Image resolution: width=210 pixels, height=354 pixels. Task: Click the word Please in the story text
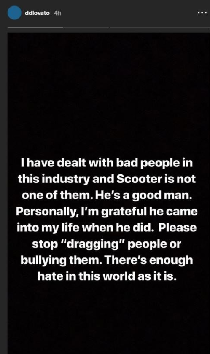coord(177,228)
